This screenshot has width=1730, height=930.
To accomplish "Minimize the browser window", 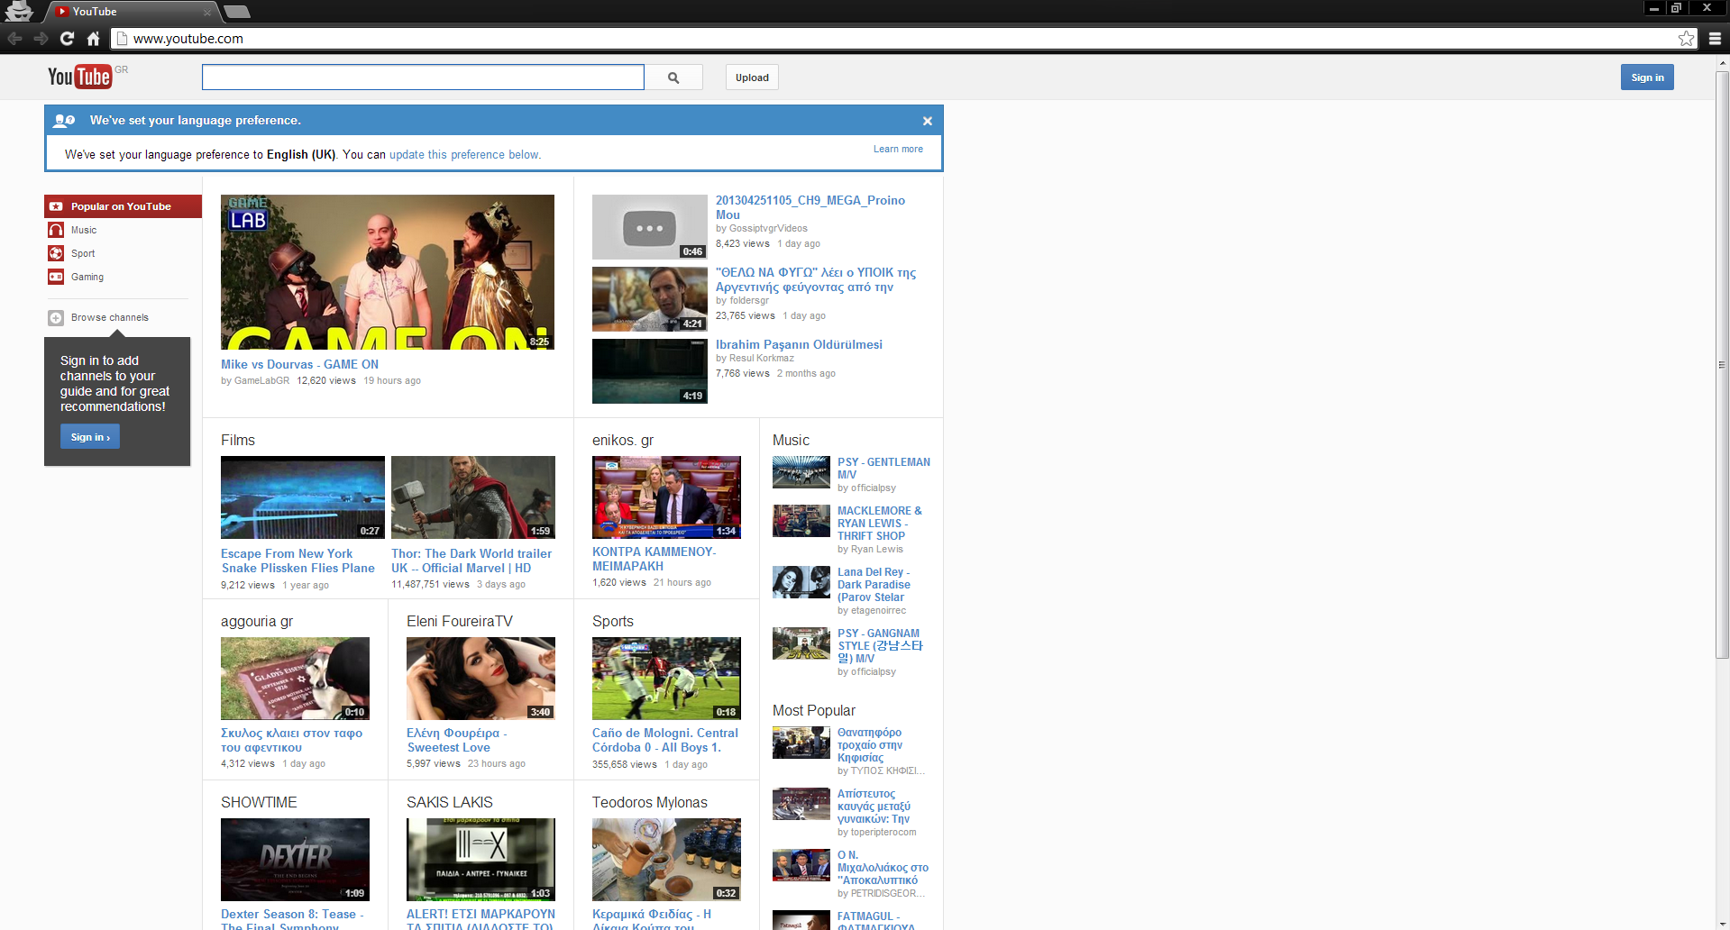I will pyautogui.click(x=1654, y=8).
